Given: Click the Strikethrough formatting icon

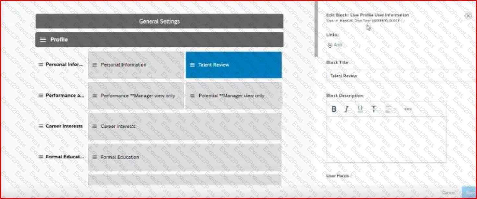Looking at the screenshot, I should tap(374, 109).
